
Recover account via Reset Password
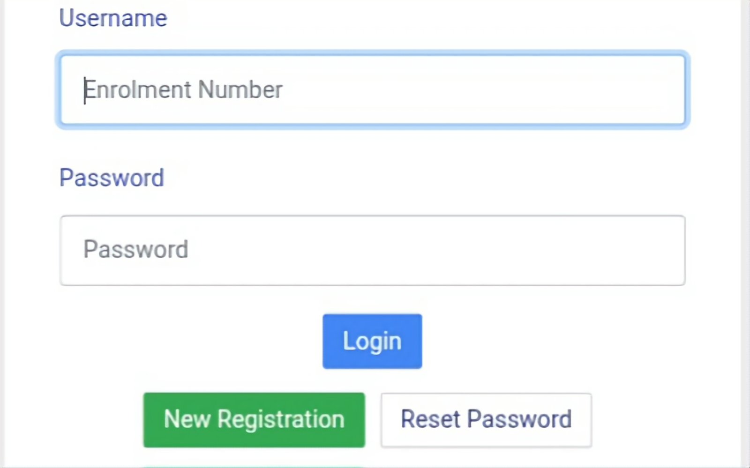point(486,420)
